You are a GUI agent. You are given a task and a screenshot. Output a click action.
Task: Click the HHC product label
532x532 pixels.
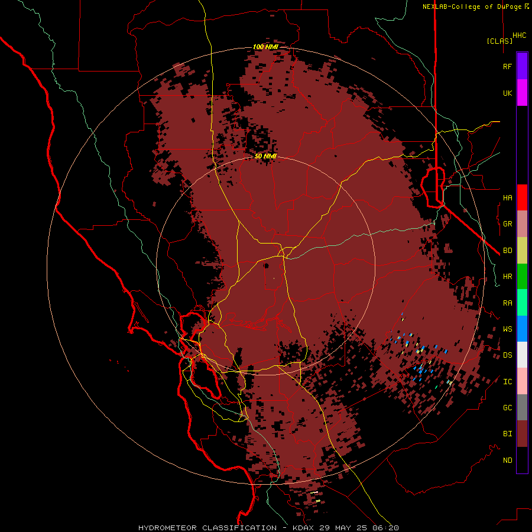[519, 35]
